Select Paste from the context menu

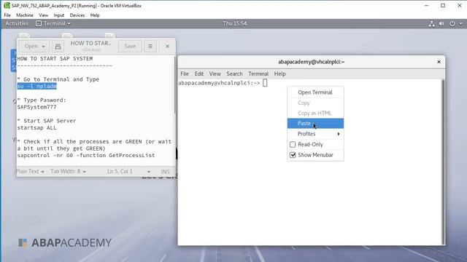click(x=315, y=123)
